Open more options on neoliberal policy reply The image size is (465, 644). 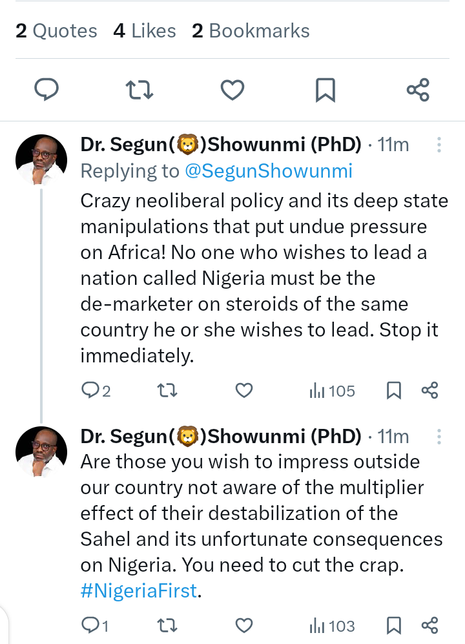(x=439, y=145)
